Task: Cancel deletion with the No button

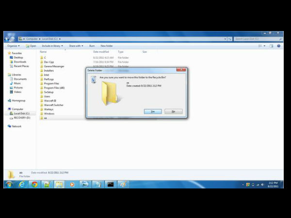Action: 173,111
